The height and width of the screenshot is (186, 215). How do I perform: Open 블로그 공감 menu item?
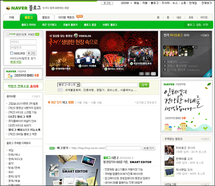[90, 25]
